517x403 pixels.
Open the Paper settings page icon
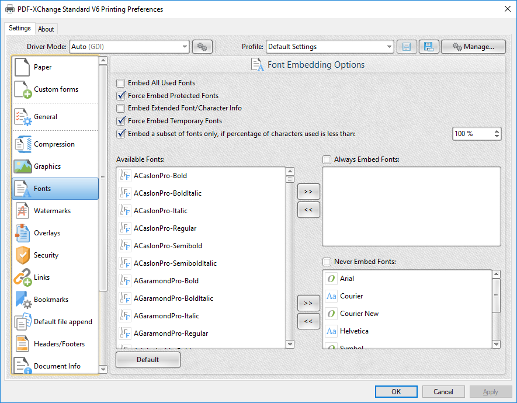click(22, 67)
